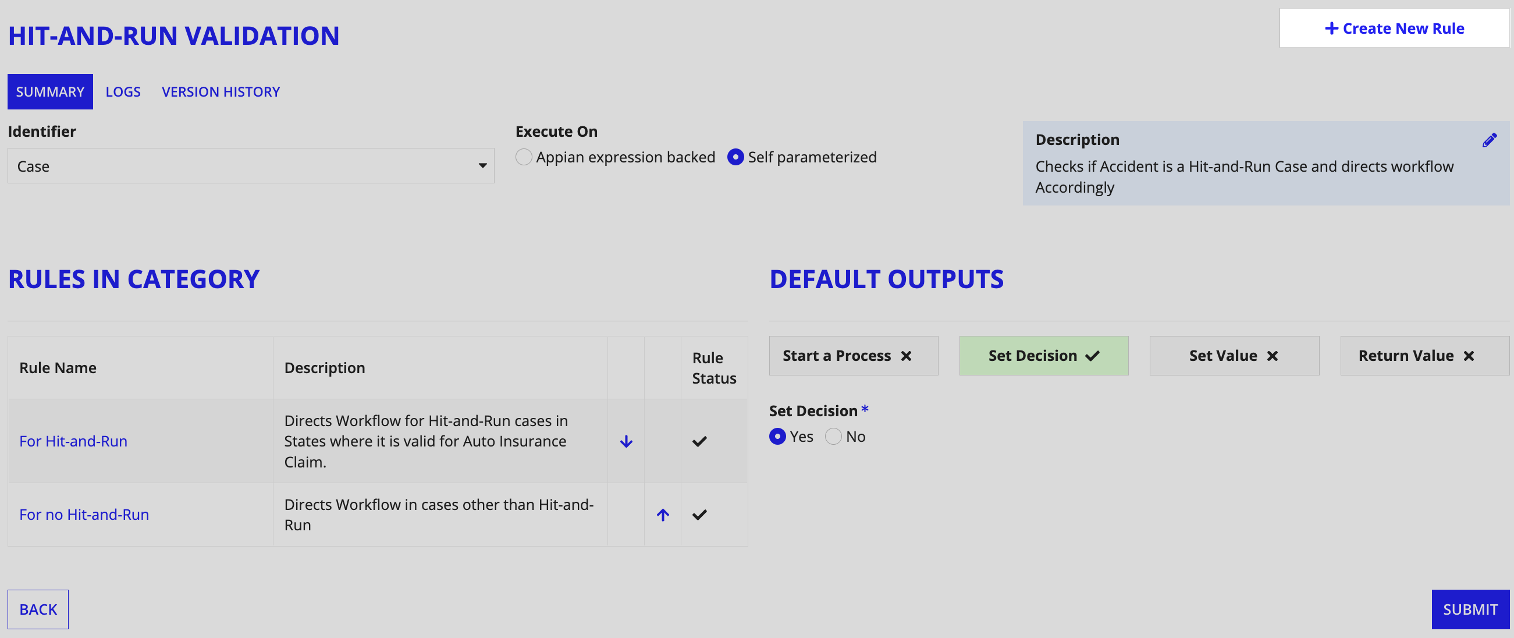Switch to the VERSION HISTORY tab
Image resolution: width=1514 pixels, height=638 pixels.
click(220, 91)
